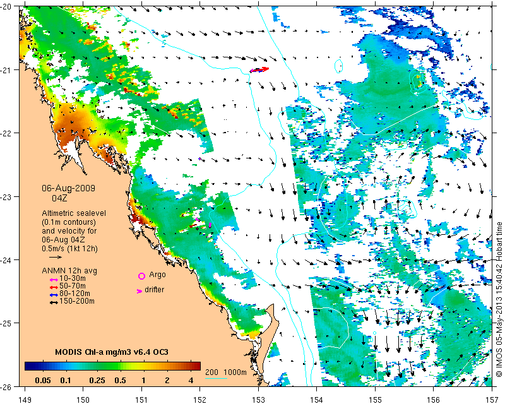Viewport: 505px width, 404px height.
Task: Click the 'ANMN 12h avg' legend heading
Action: click(x=69, y=271)
